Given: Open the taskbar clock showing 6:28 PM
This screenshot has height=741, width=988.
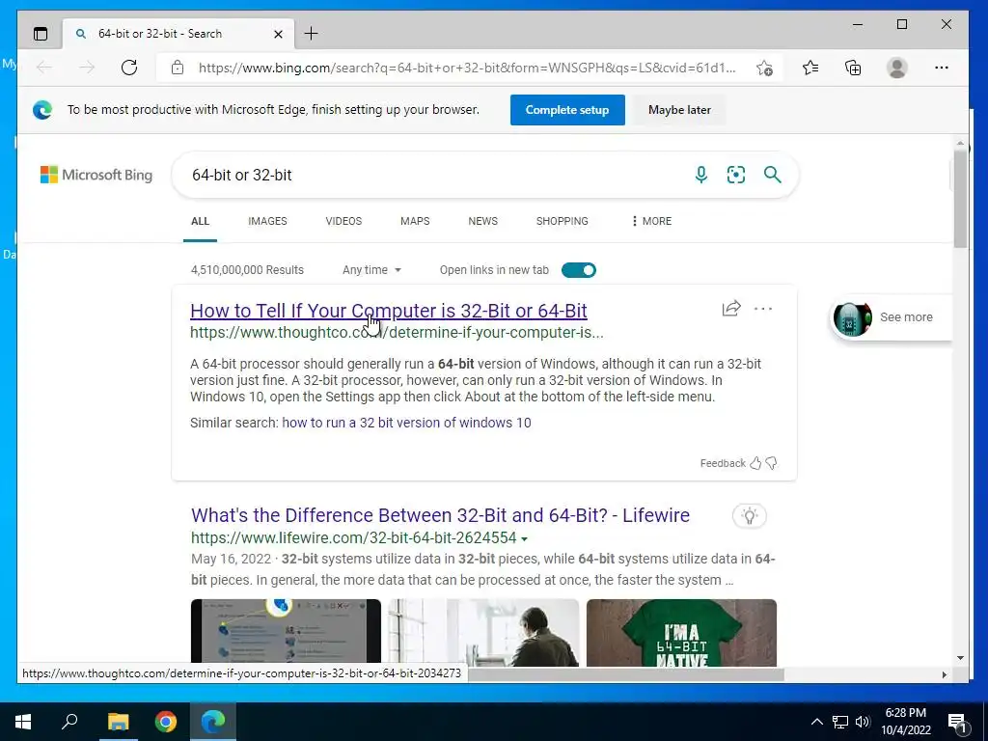Looking at the screenshot, I should point(905,722).
